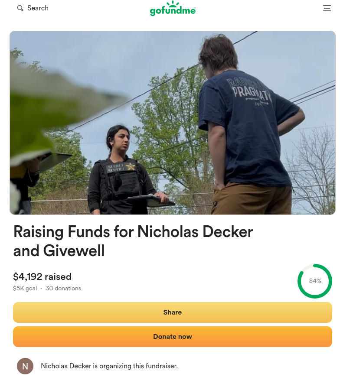The width and height of the screenshot is (340, 380).
Task: Click the Search text label
Action: click(x=38, y=8)
